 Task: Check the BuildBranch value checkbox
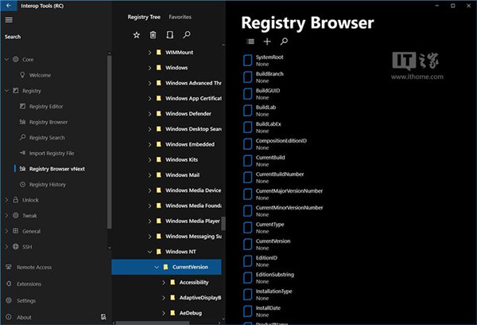tap(247, 77)
